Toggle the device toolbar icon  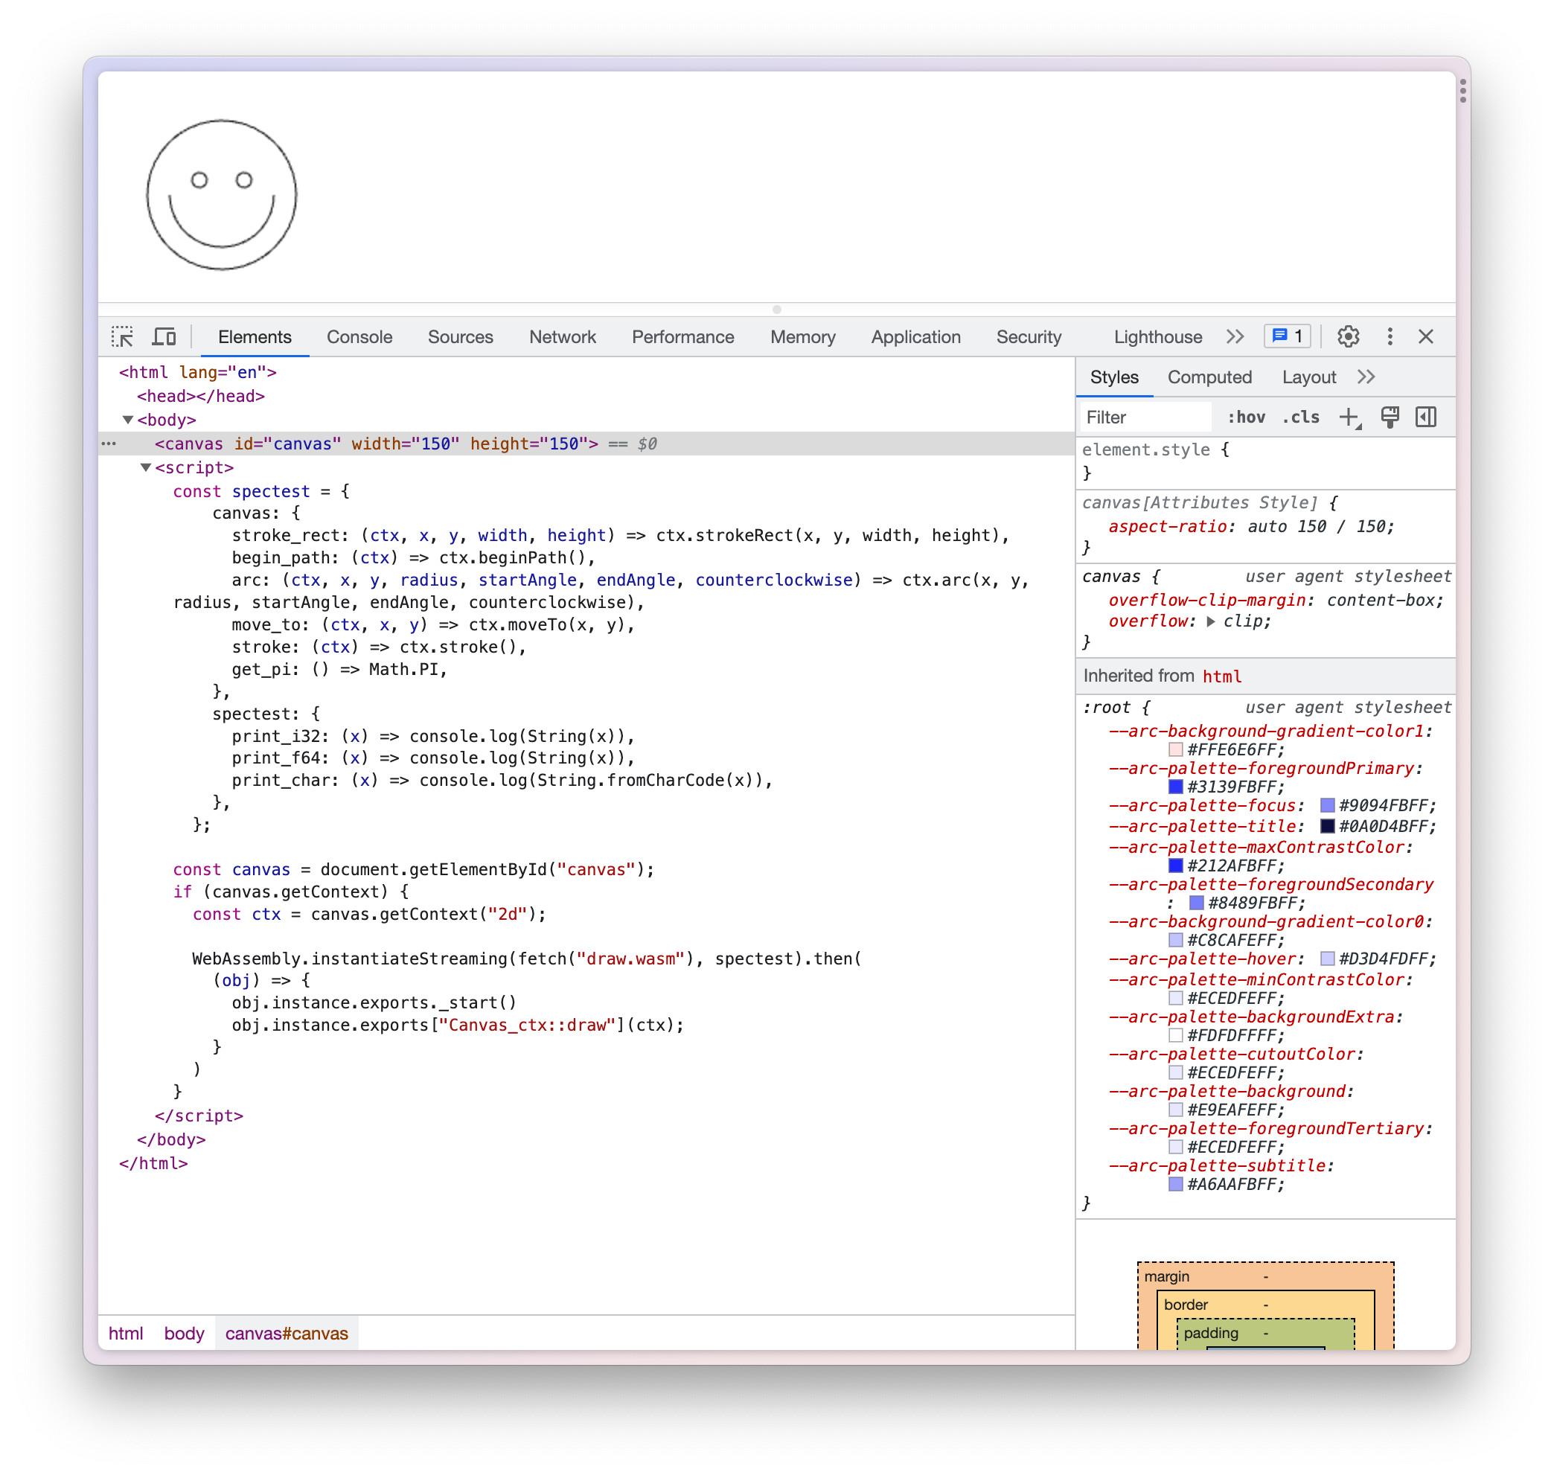pyautogui.click(x=164, y=336)
